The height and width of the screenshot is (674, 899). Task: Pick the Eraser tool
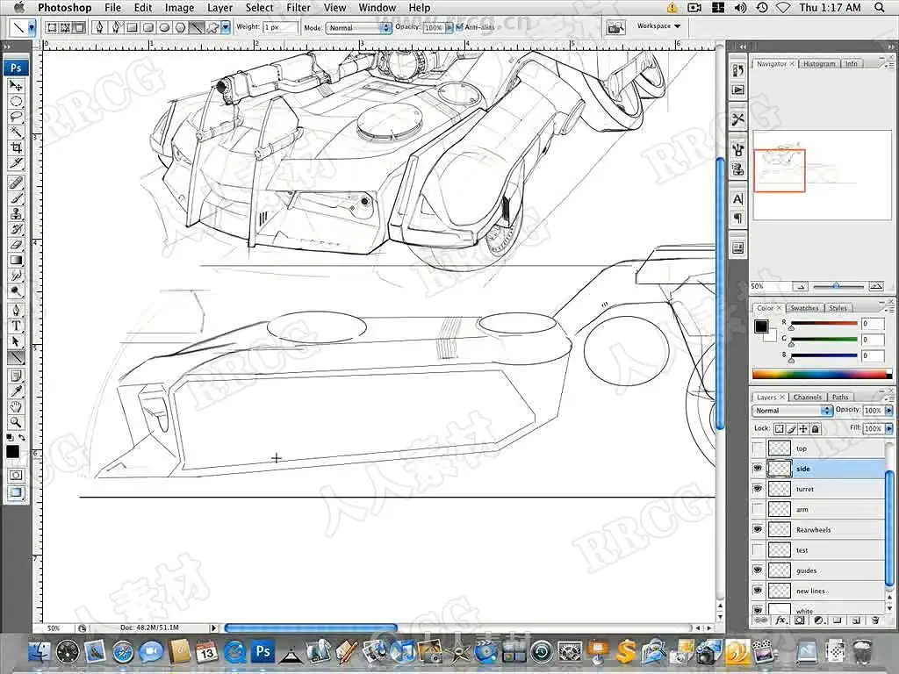(16, 244)
